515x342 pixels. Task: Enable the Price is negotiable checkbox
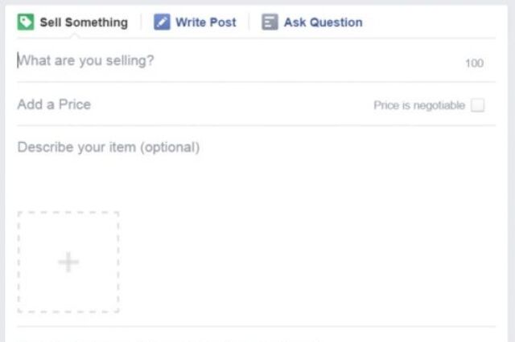[x=477, y=105]
